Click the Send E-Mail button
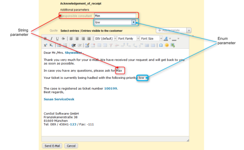Image resolution: width=244 pixels, height=150 pixels. [52, 146]
